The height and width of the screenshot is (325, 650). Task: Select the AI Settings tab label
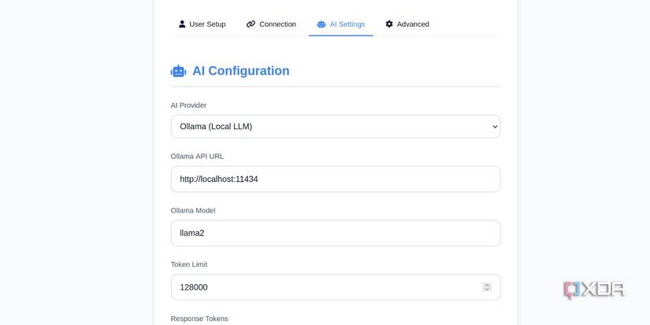click(x=347, y=24)
